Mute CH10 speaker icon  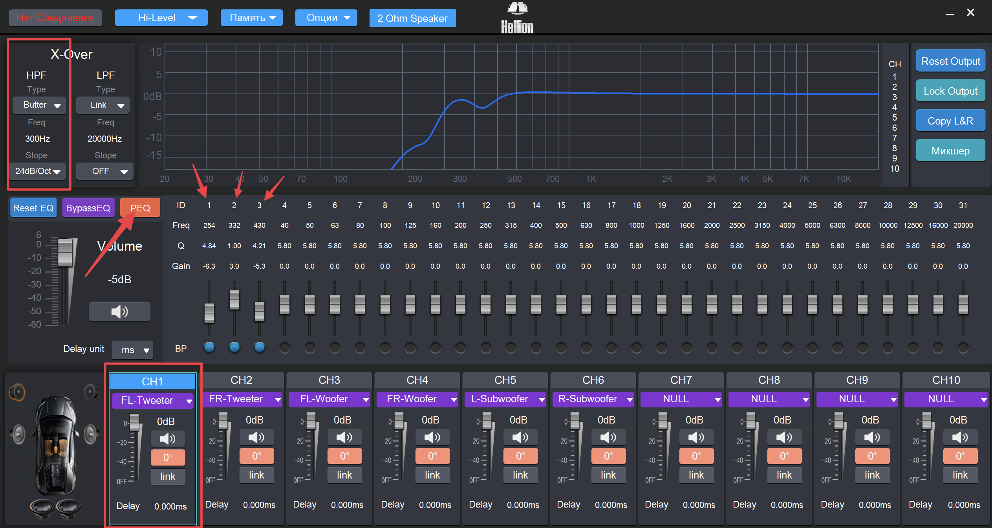[x=960, y=437]
